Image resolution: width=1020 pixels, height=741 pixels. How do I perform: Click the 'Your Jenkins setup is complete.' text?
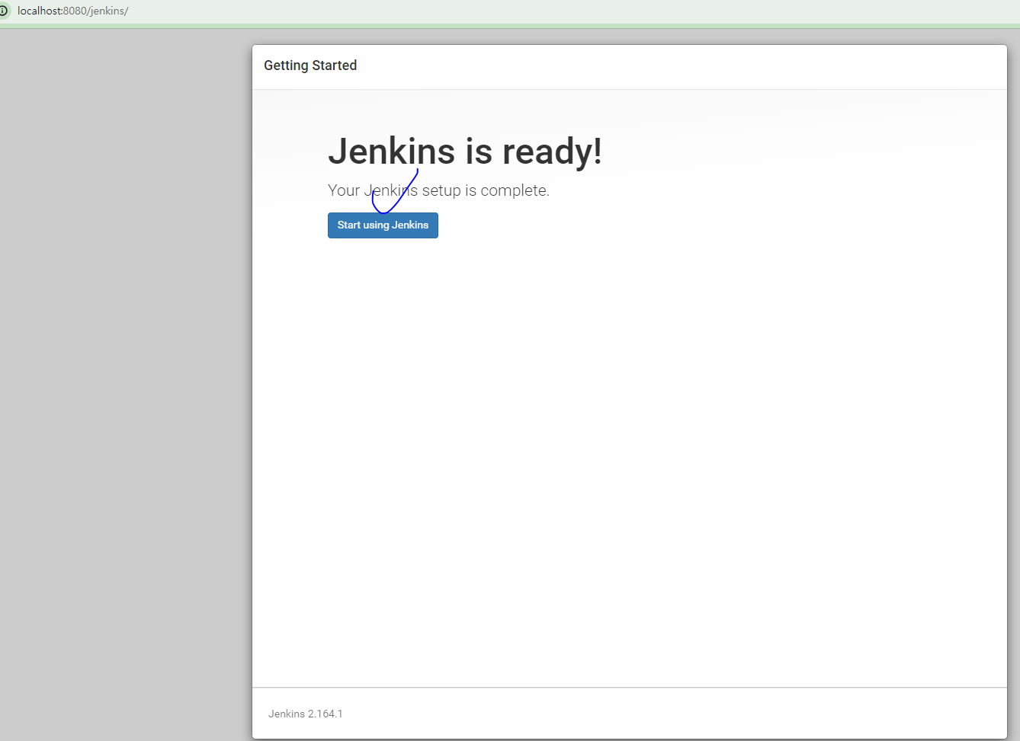pyautogui.click(x=438, y=190)
